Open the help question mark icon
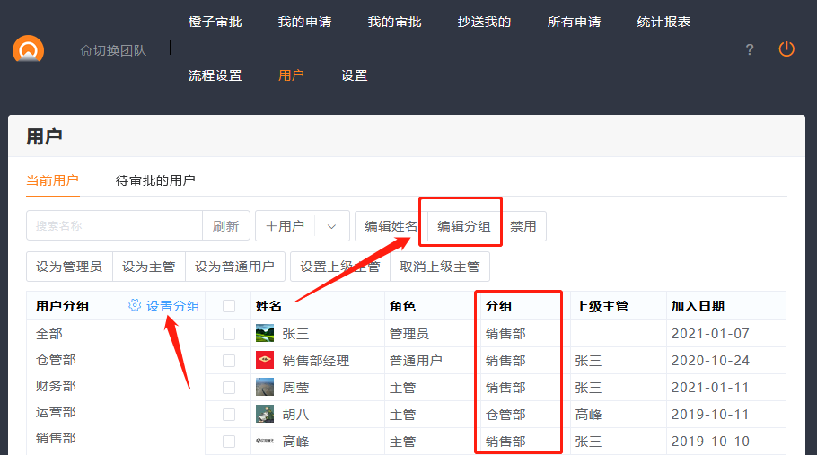 pyautogui.click(x=750, y=49)
